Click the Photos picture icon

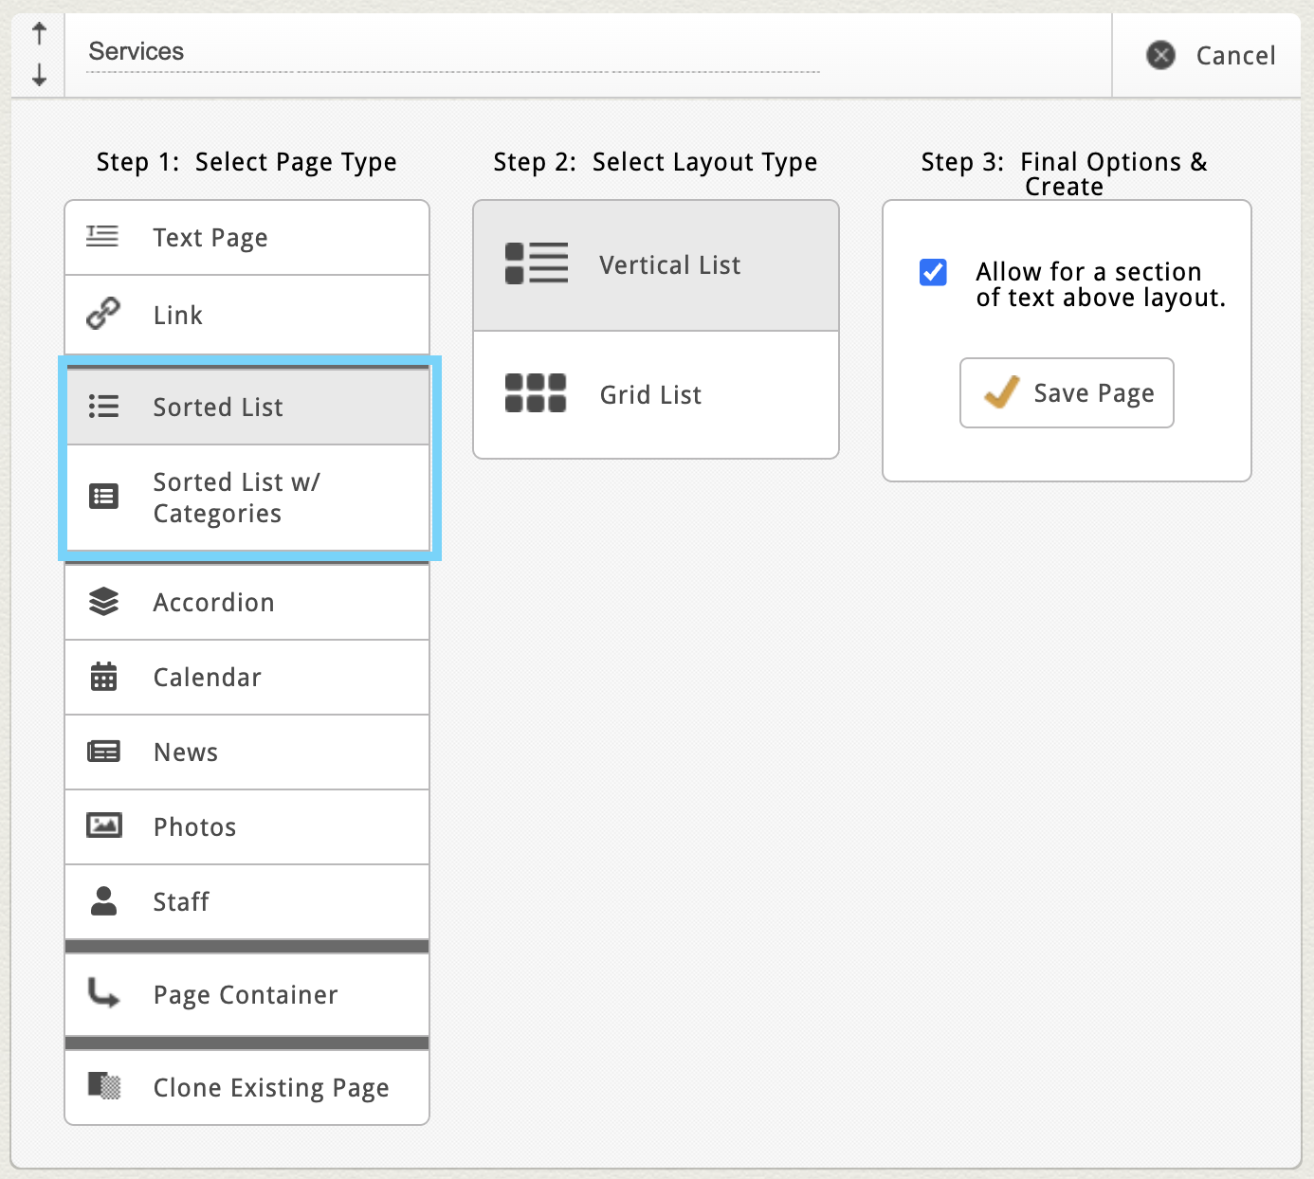(x=103, y=825)
